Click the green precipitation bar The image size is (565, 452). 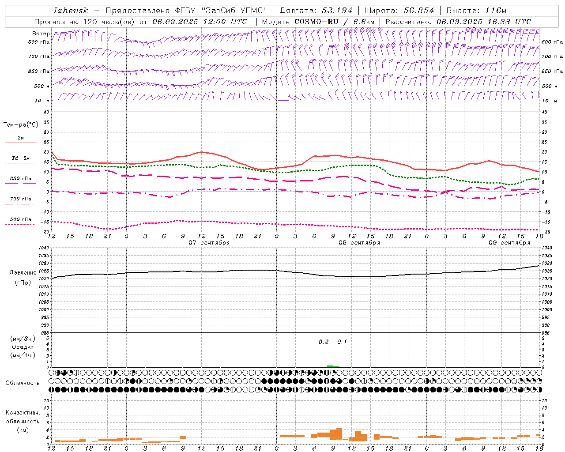[x=333, y=366]
